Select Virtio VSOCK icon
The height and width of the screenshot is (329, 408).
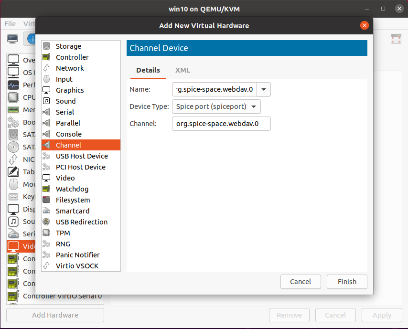(46, 266)
